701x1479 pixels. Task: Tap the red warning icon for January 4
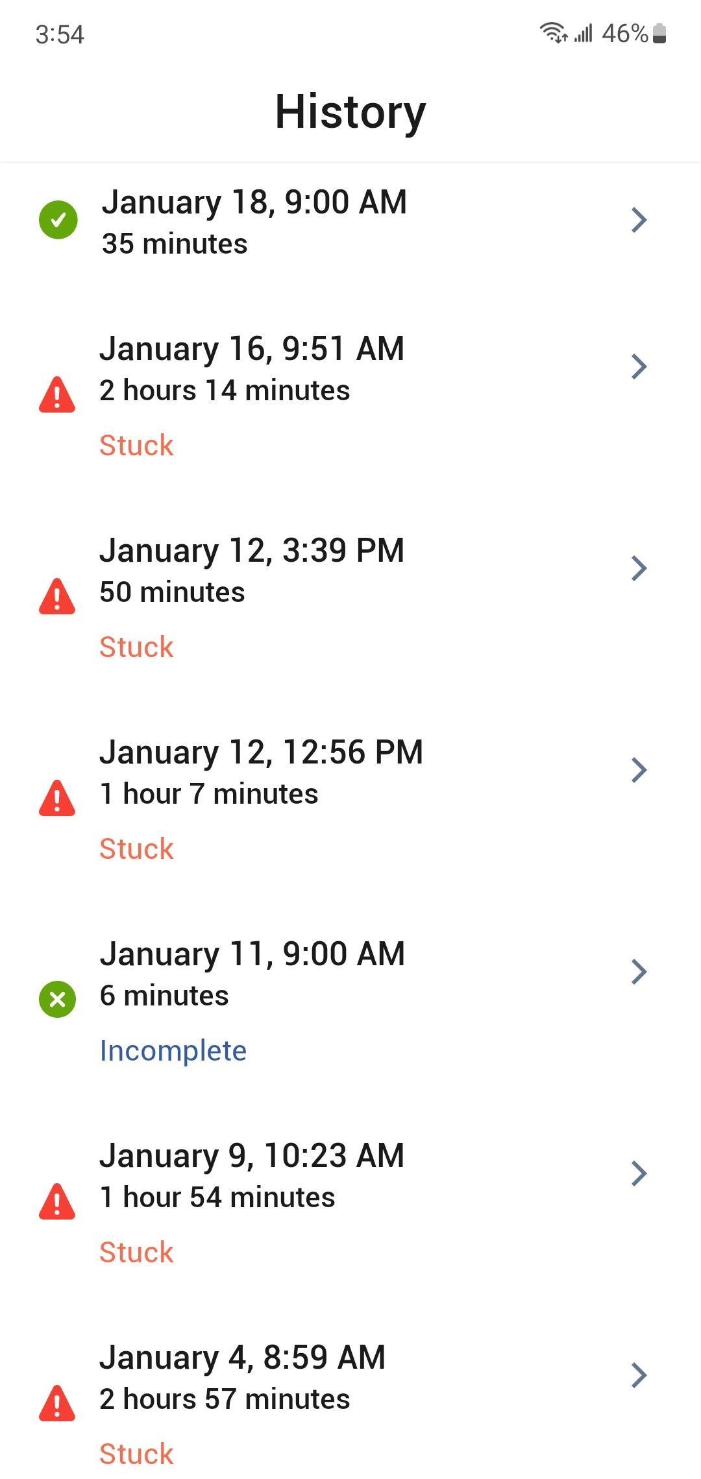tap(57, 1404)
